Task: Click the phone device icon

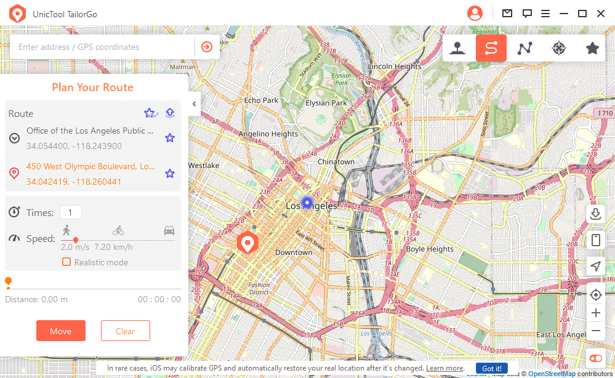Action: pos(595,240)
